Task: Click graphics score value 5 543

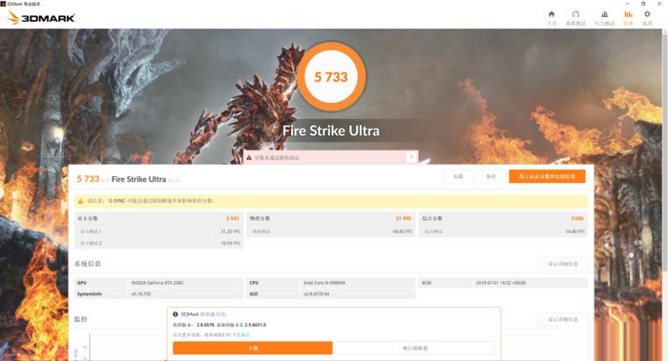Action: click(x=233, y=218)
